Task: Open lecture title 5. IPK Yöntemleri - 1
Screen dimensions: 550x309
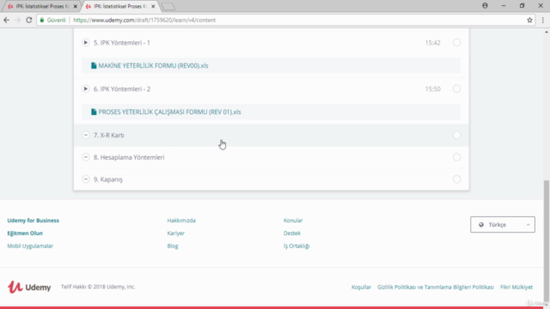Action: click(x=122, y=43)
